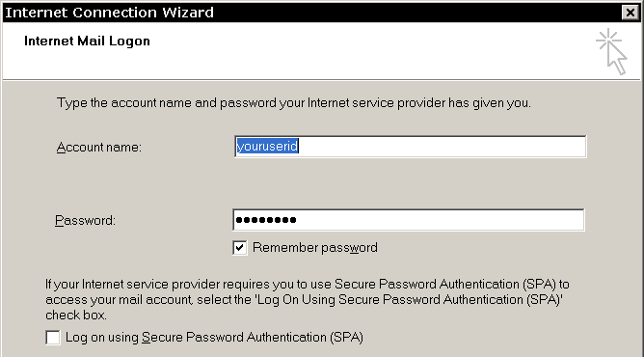Click empty space after 'youruserid' in field
The width and height of the screenshot is (644, 357).
[x=442, y=147]
